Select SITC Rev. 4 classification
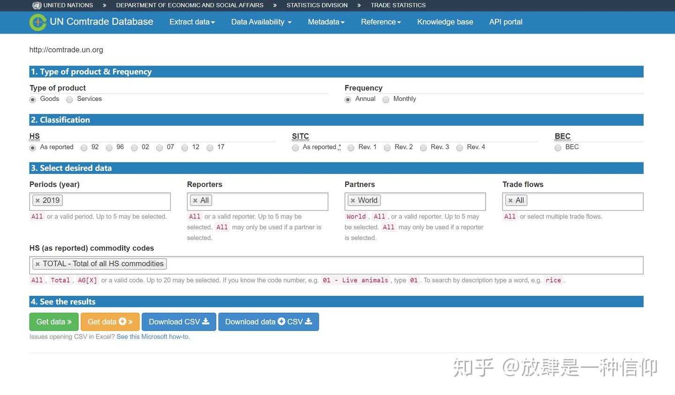Viewport: 675px width, 395px height. click(459, 148)
